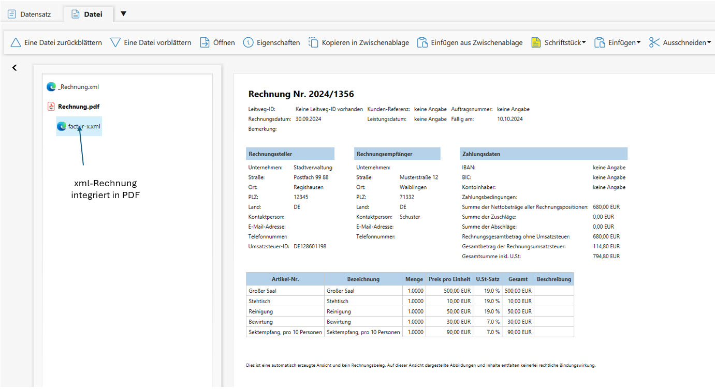The image size is (715, 389).
Task: Collapse the file panel with the back chevron
Action: point(14,68)
